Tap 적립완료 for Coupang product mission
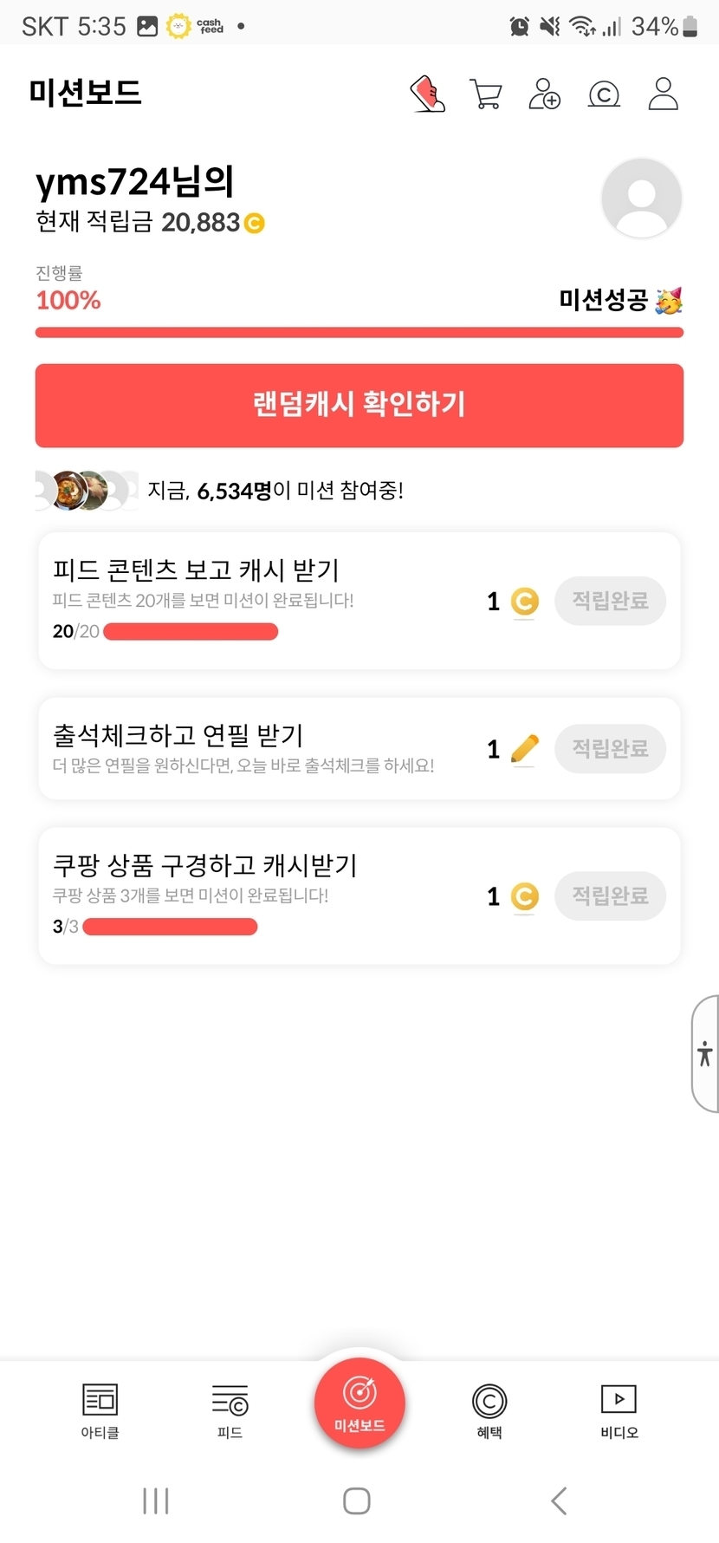The image size is (719, 1543). coord(610,895)
